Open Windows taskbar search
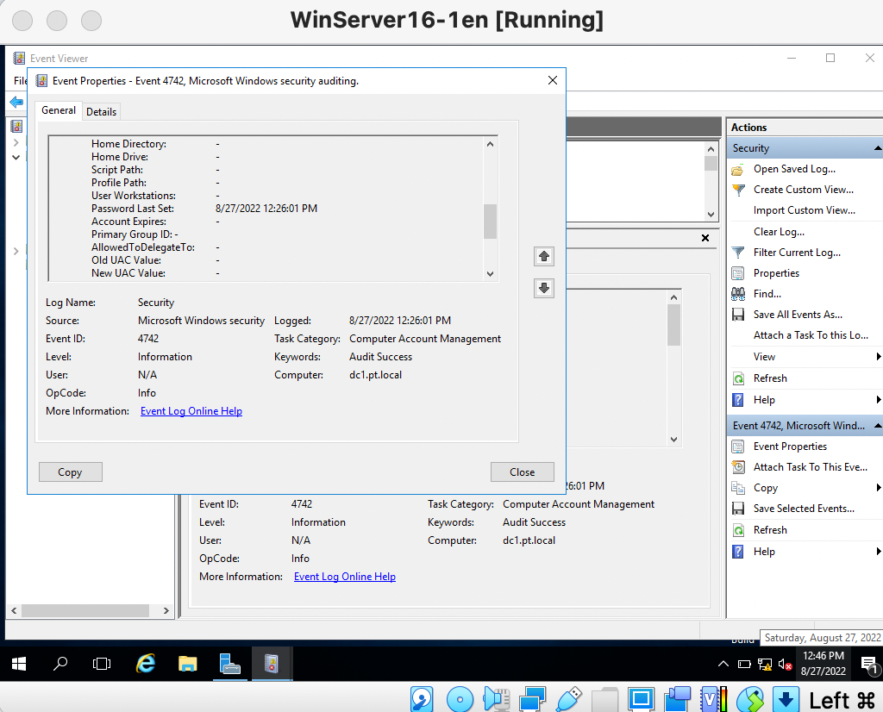The image size is (883, 712). [60, 664]
